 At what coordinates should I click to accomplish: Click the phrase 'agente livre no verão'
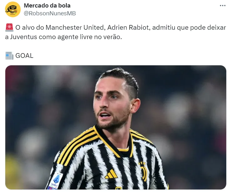(89, 37)
